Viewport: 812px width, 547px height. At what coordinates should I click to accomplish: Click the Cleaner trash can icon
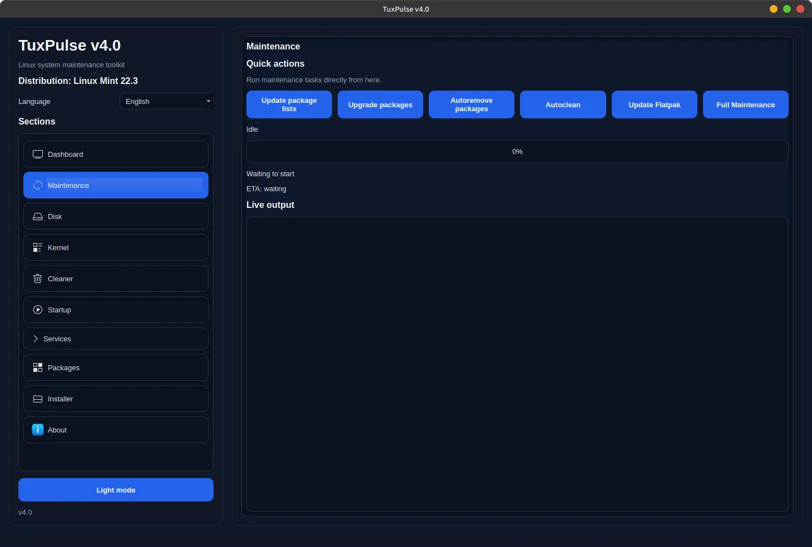point(38,279)
